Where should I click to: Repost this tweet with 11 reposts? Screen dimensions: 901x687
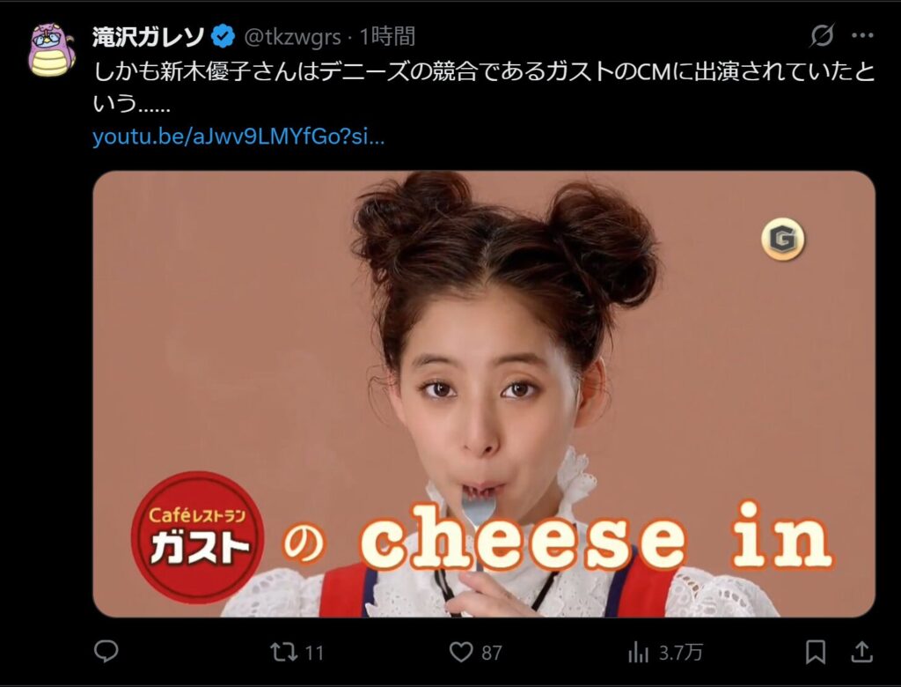pos(284,652)
